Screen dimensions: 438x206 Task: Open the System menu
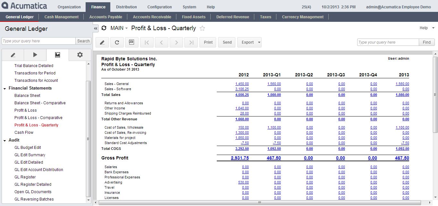(189, 7)
